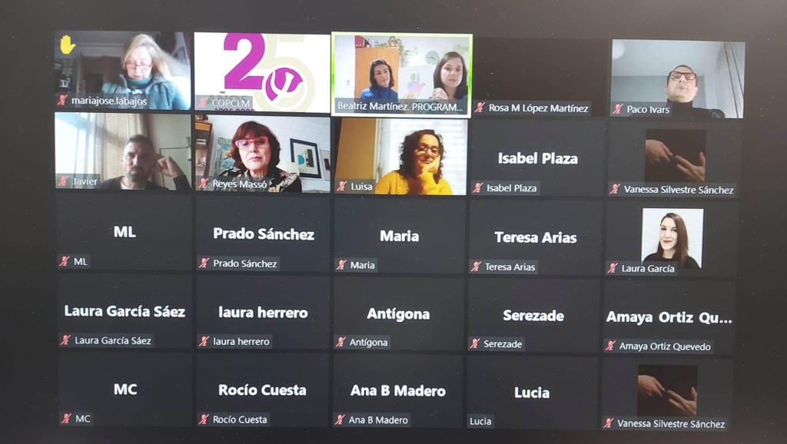787x444 pixels.
Task: Select Laura García's profile photo tile
Action: click(x=672, y=237)
